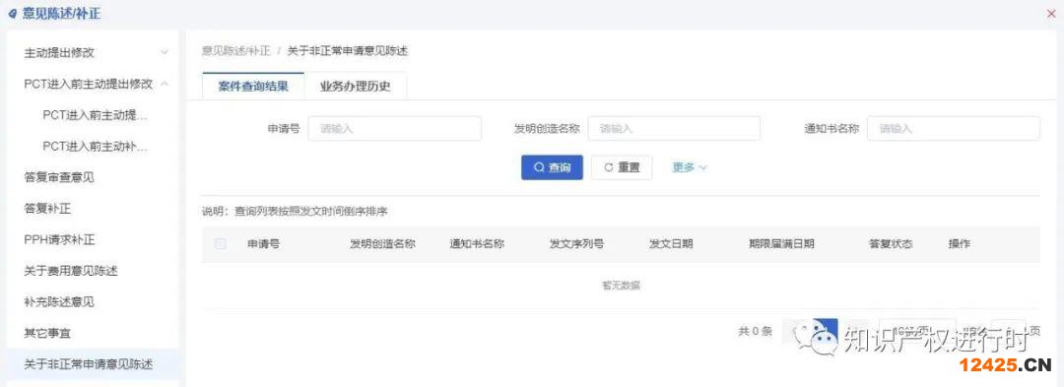Switch to the 业务办理历史 tab
Image resolution: width=1064 pixels, height=387 pixels.
(x=356, y=86)
